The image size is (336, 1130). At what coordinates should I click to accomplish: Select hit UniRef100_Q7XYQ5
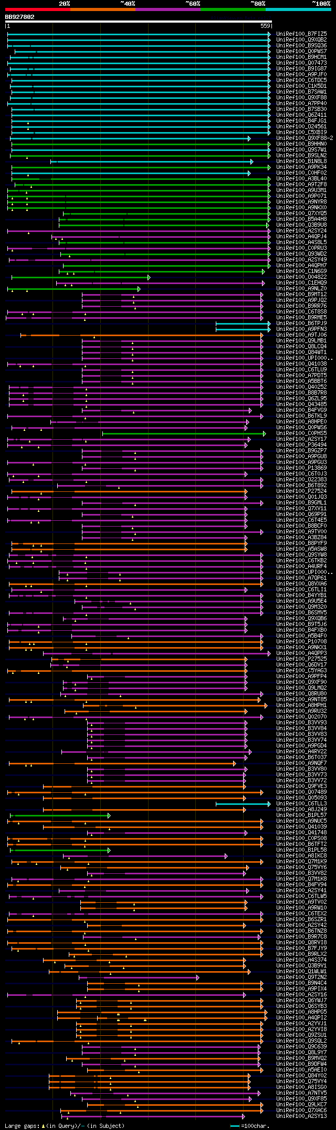(x=301, y=213)
